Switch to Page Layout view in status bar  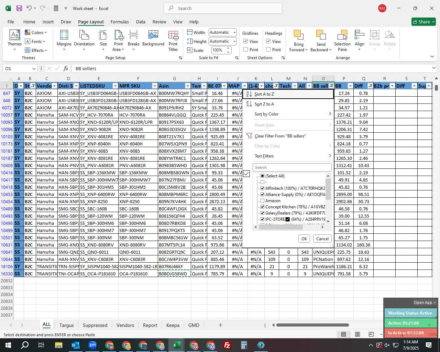pos(357,334)
